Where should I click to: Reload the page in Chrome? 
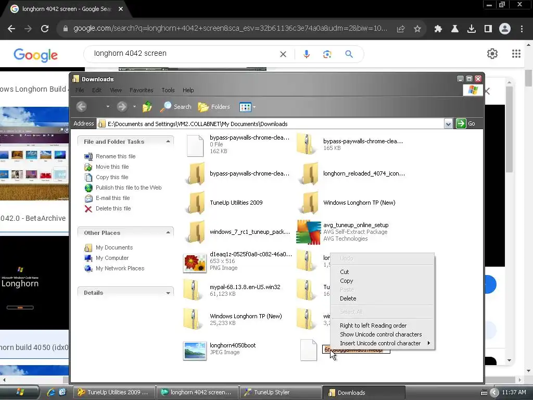(x=45, y=29)
